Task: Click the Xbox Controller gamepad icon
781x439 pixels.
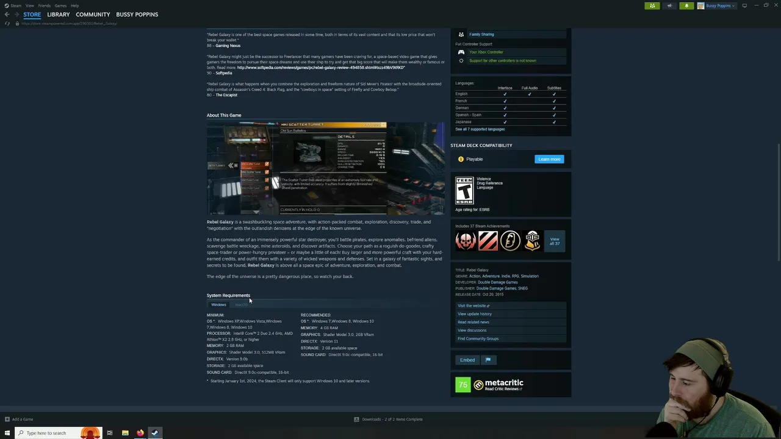Action: tap(461, 52)
